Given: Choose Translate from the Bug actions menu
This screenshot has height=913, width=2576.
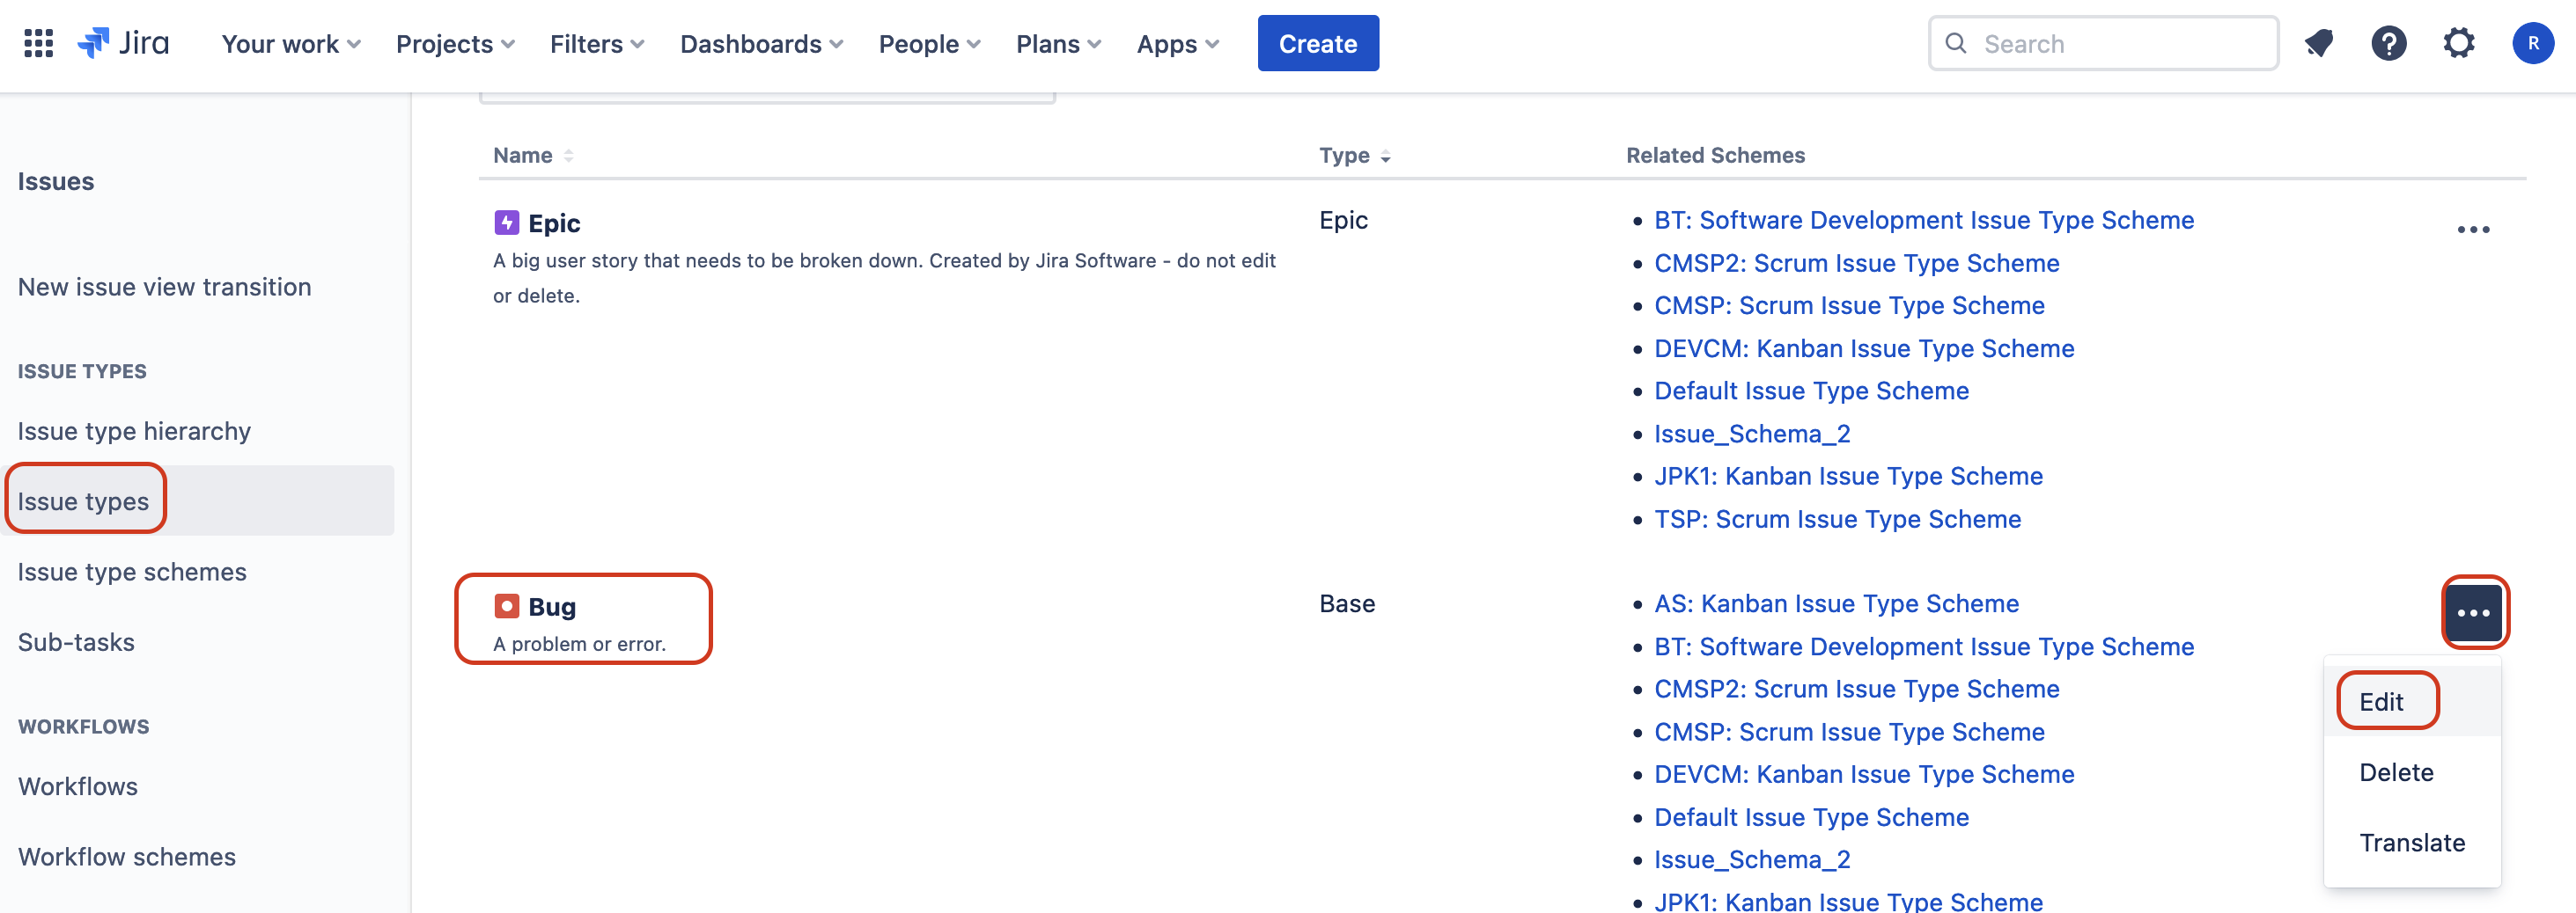Looking at the screenshot, I should click(2411, 842).
